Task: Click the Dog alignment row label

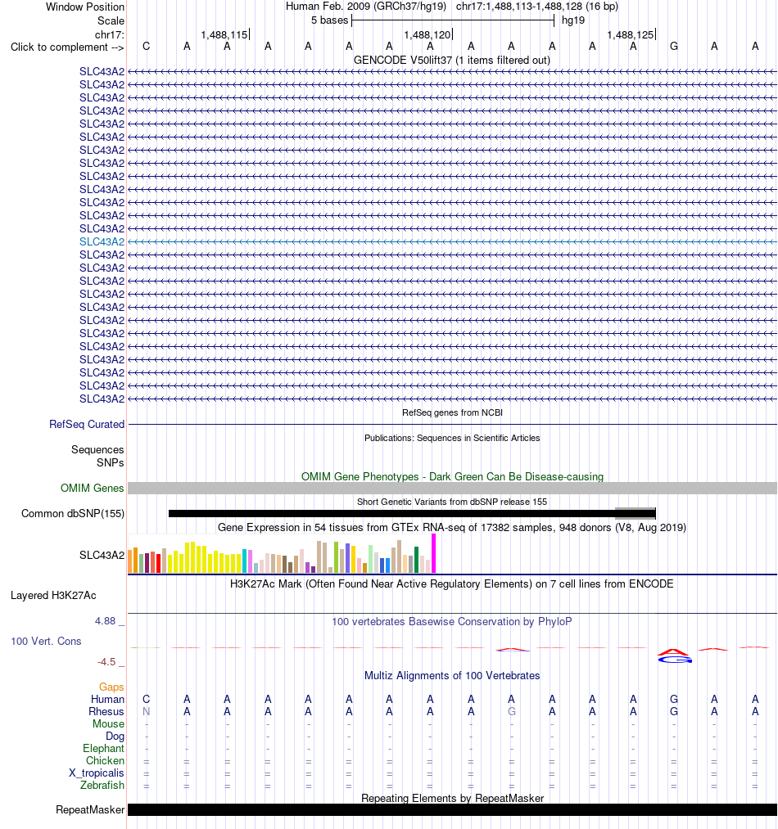Action: (x=115, y=736)
